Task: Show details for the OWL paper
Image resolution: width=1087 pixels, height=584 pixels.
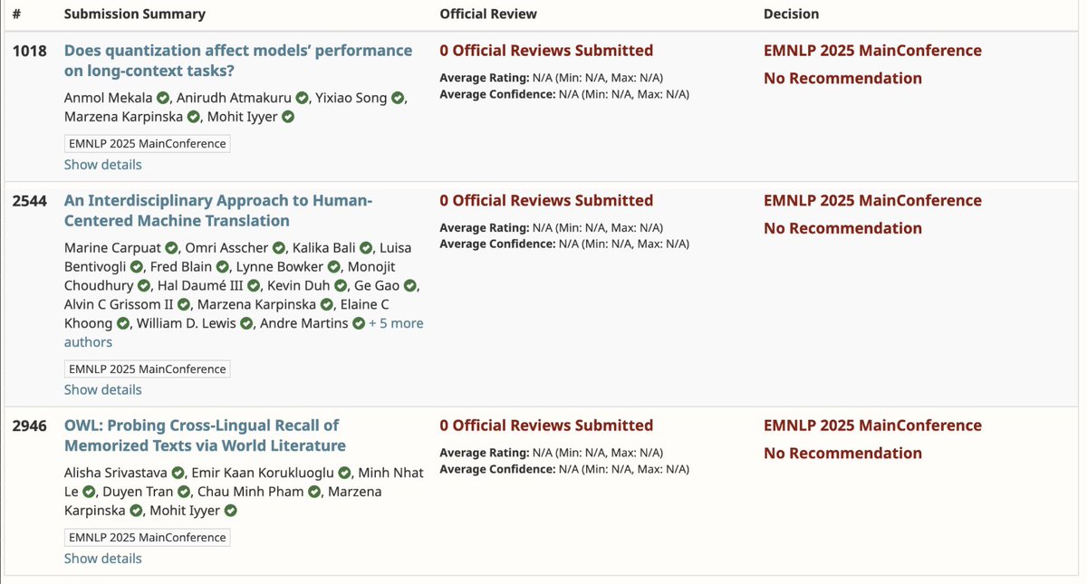Action: click(101, 558)
